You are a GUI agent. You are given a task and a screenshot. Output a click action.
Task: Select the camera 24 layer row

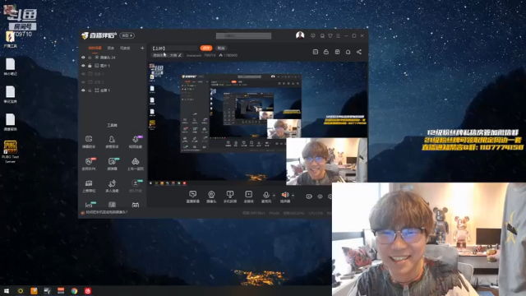[x=113, y=58]
